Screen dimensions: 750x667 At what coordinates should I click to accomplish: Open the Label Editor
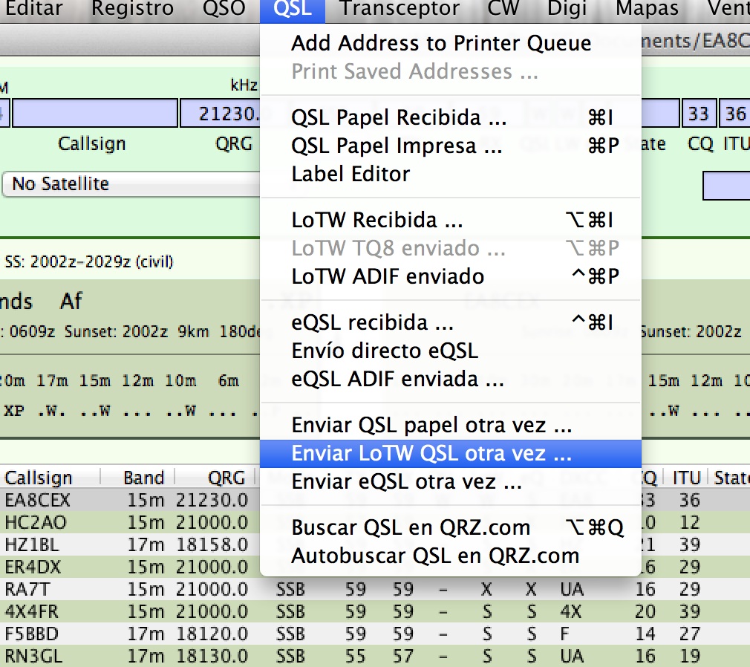click(x=451, y=174)
